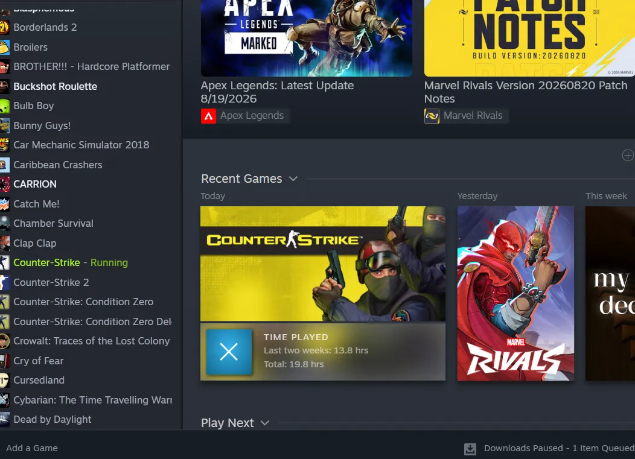635x459 pixels.
Task: Click the Bulb Boy green icon
Action: click(4, 106)
